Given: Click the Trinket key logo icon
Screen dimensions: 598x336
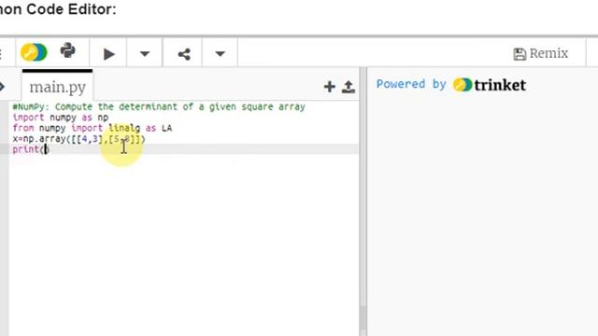Looking at the screenshot, I should pos(34,52).
